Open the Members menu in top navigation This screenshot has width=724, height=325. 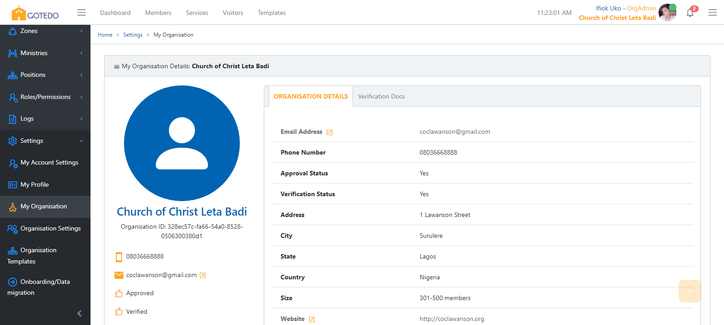click(x=158, y=13)
